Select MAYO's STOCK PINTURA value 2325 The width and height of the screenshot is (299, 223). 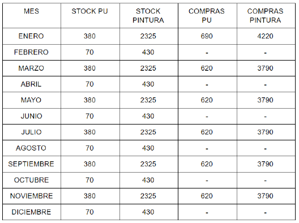[x=148, y=100]
